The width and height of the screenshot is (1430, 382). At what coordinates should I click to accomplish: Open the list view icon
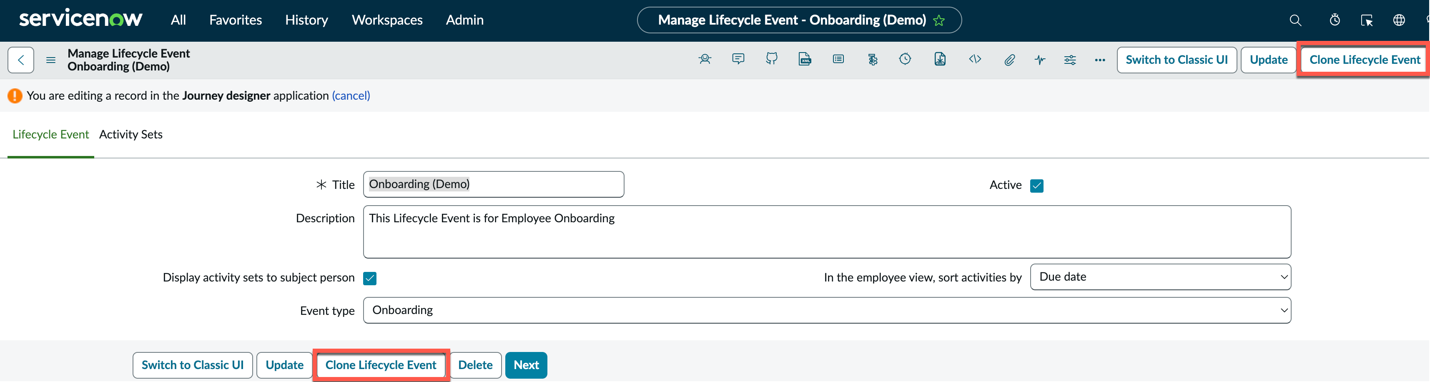point(838,59)
